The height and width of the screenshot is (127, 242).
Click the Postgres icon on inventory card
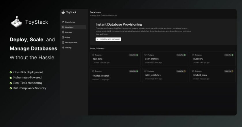[x=193, y=55]
